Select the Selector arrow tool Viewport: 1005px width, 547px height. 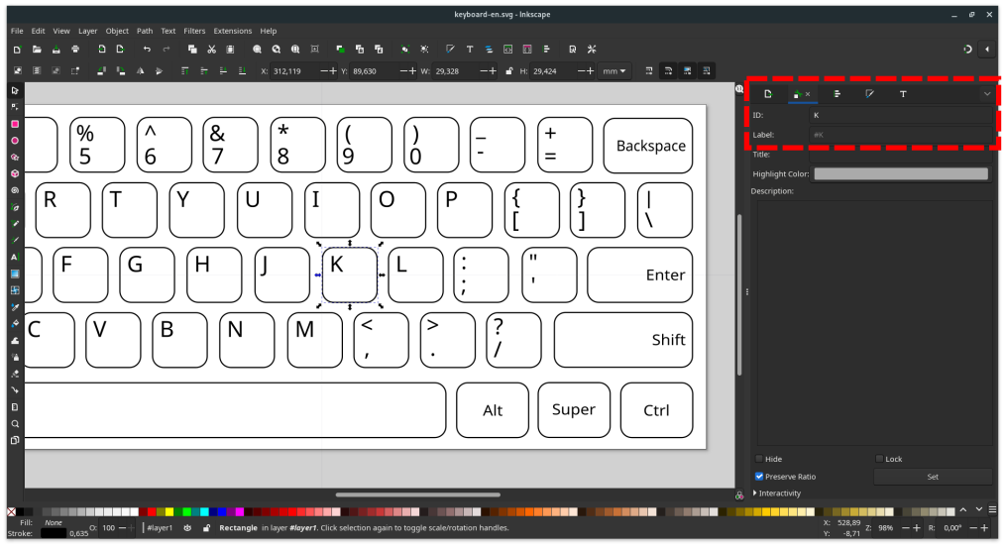point(15,90)
